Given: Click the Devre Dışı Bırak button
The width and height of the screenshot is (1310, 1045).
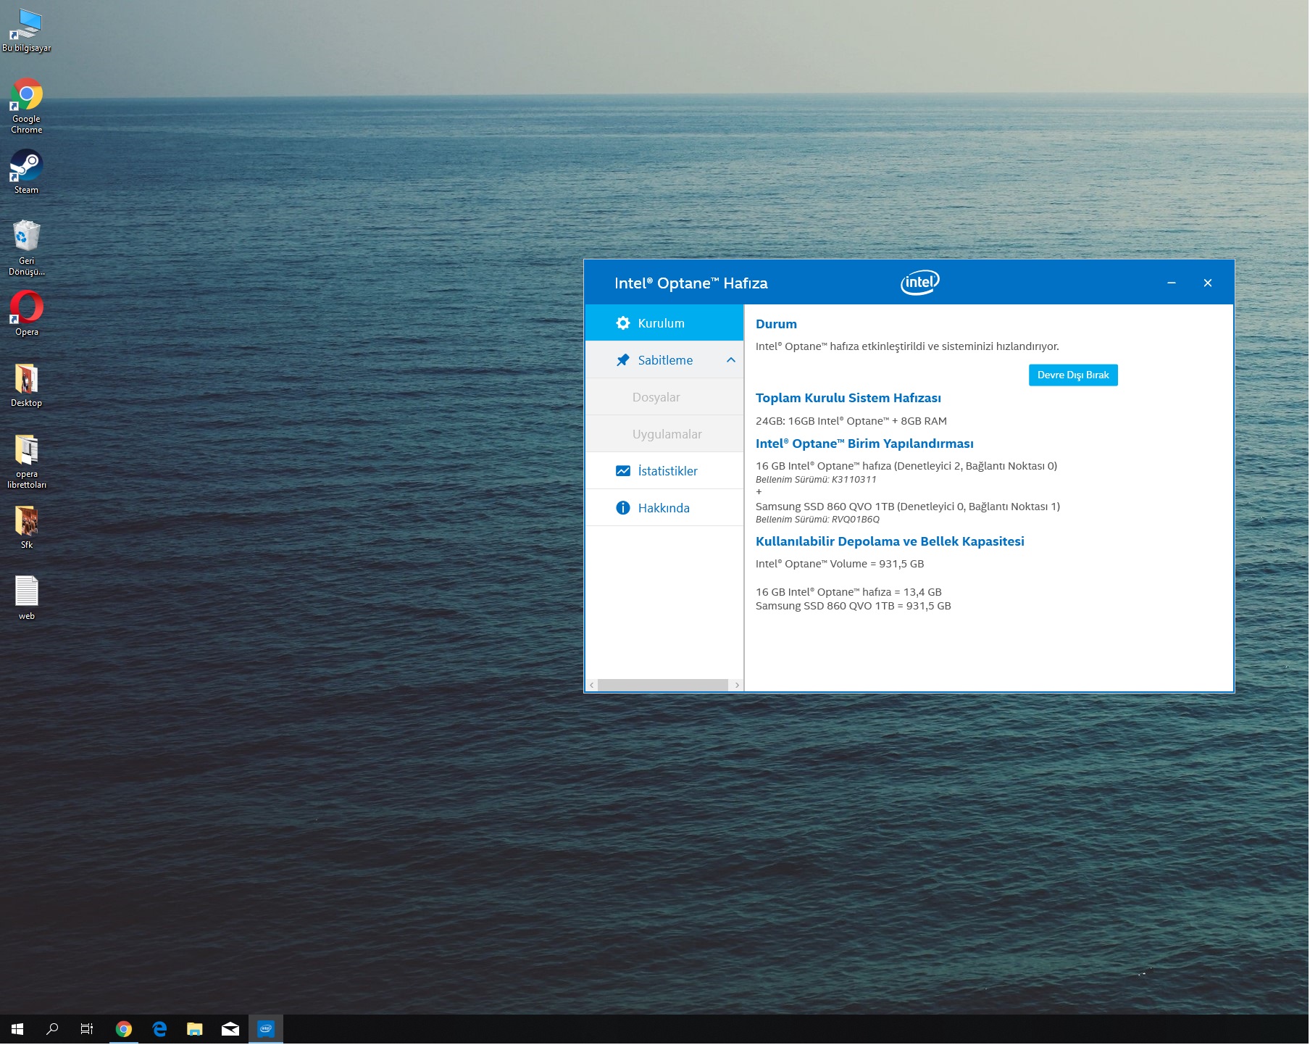Looking at the screenshot, I should click(x=1074, y=375).
